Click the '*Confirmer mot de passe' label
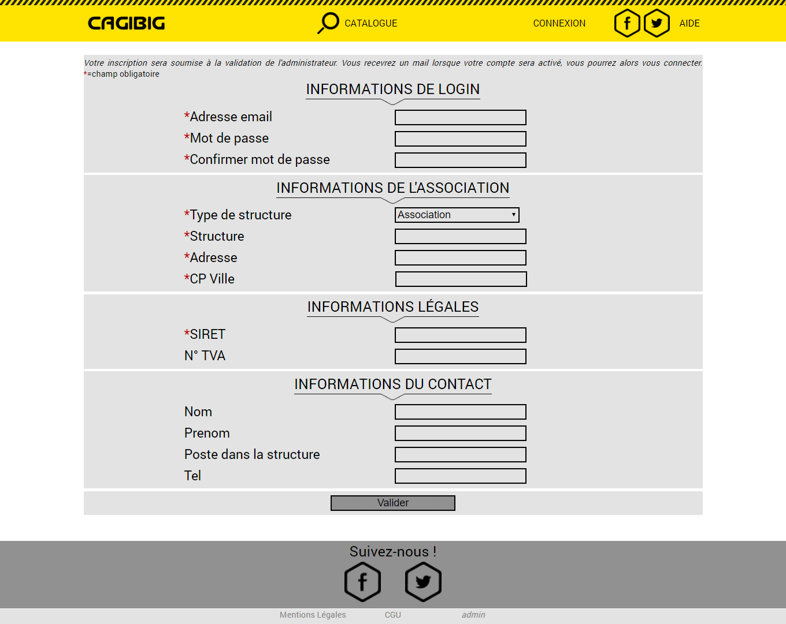Screen dimensions: 786x624 click(x=257, y=159)
